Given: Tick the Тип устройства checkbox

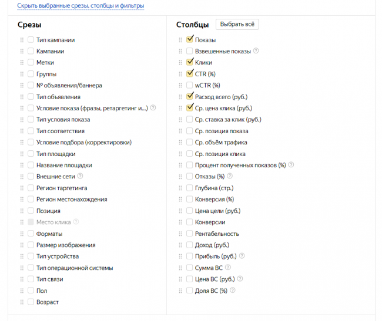Looking at the screenshot, I should point(31,256).
